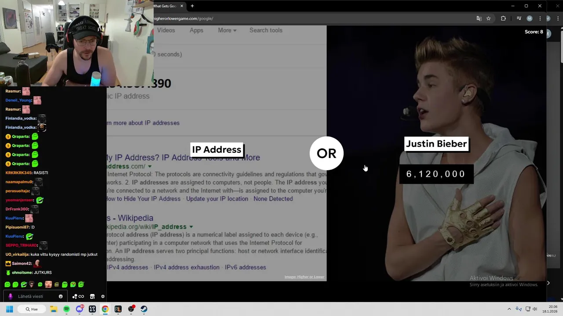The width and height of the screenshot is (563, 316).
Task: Click the Learn more about IP addresses link
Action: [x=143, y=123]
